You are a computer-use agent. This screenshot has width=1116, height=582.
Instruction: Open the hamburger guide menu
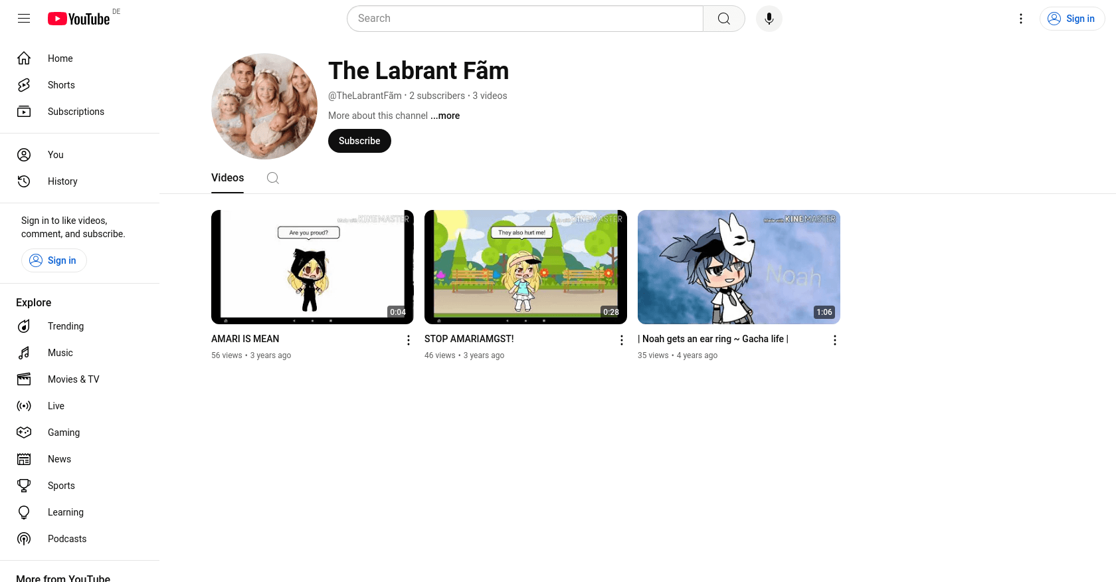tap(24, 19)
